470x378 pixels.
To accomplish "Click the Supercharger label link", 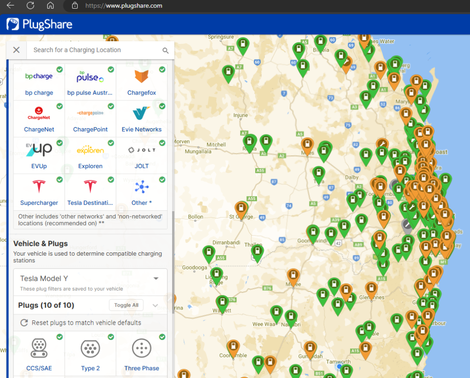I will pos(39,203).
